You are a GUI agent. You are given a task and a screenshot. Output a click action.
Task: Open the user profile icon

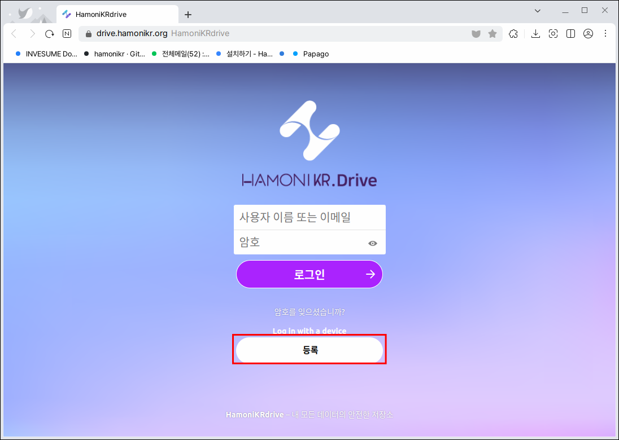pos(588,34)
